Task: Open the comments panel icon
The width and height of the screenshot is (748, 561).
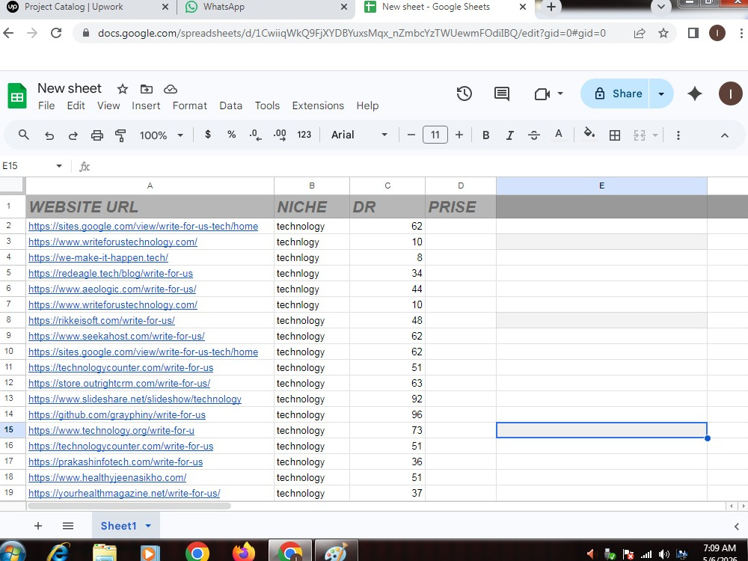Action: 502,93
